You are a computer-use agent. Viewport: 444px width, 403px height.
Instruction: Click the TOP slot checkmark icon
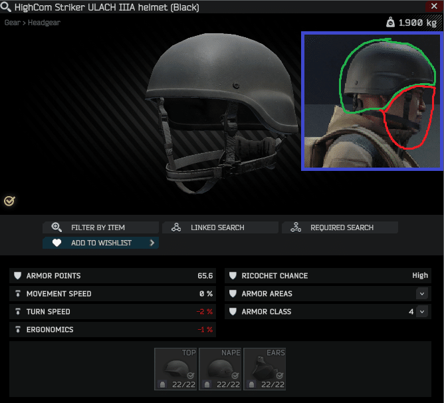point(191,376)
